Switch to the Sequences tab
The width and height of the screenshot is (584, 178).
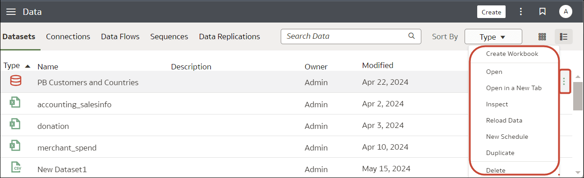(x=169, y=37)
